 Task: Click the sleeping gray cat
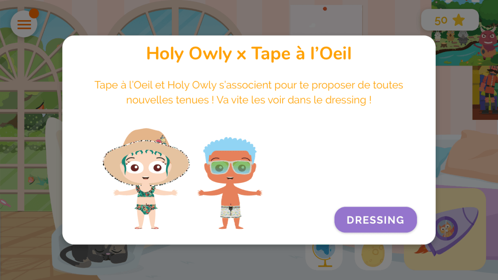point(94,254)
